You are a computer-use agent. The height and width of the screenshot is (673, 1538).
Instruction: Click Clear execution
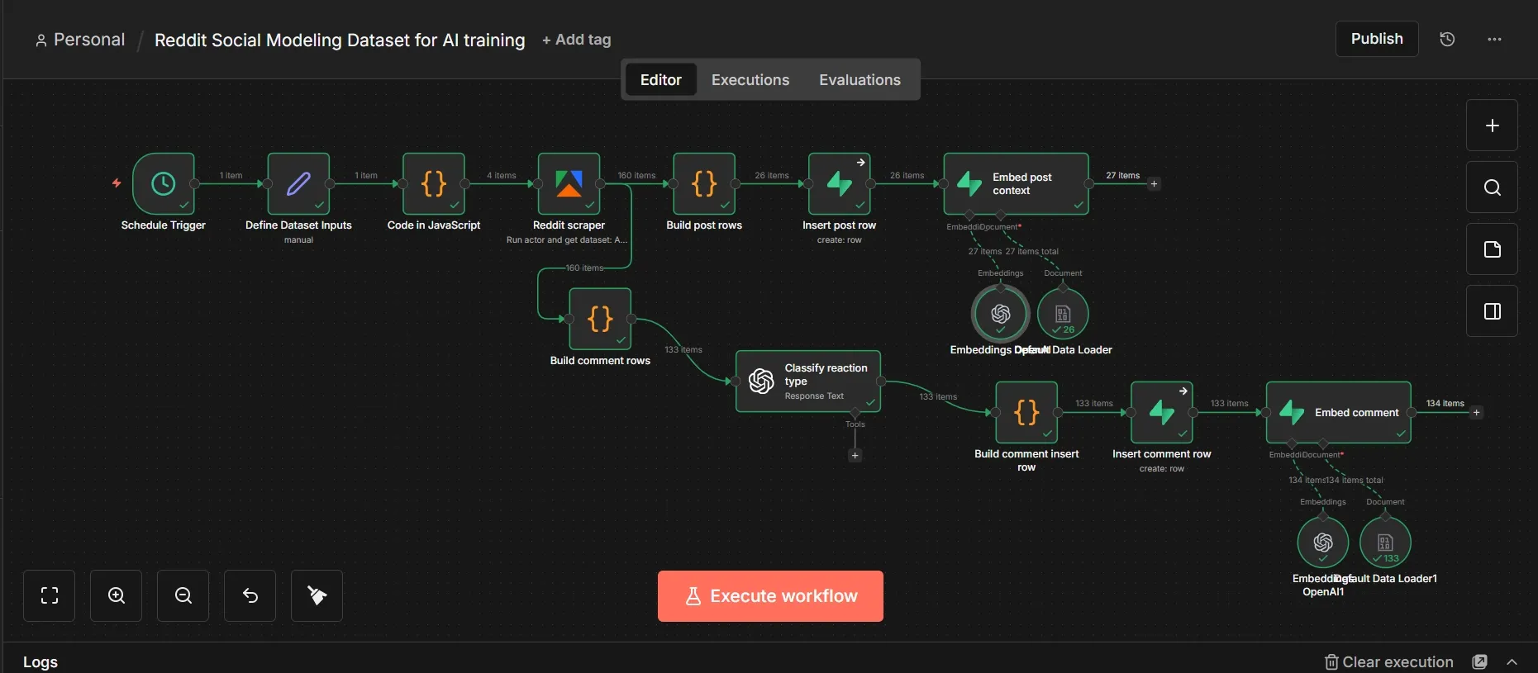click(x=1389, y=661)
